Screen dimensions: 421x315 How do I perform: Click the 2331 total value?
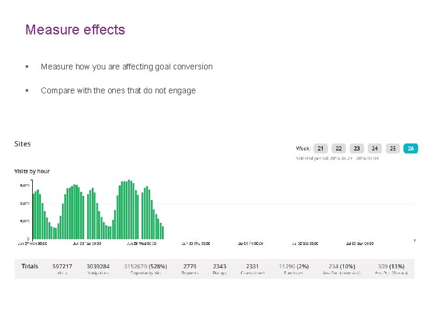[252, 267]
